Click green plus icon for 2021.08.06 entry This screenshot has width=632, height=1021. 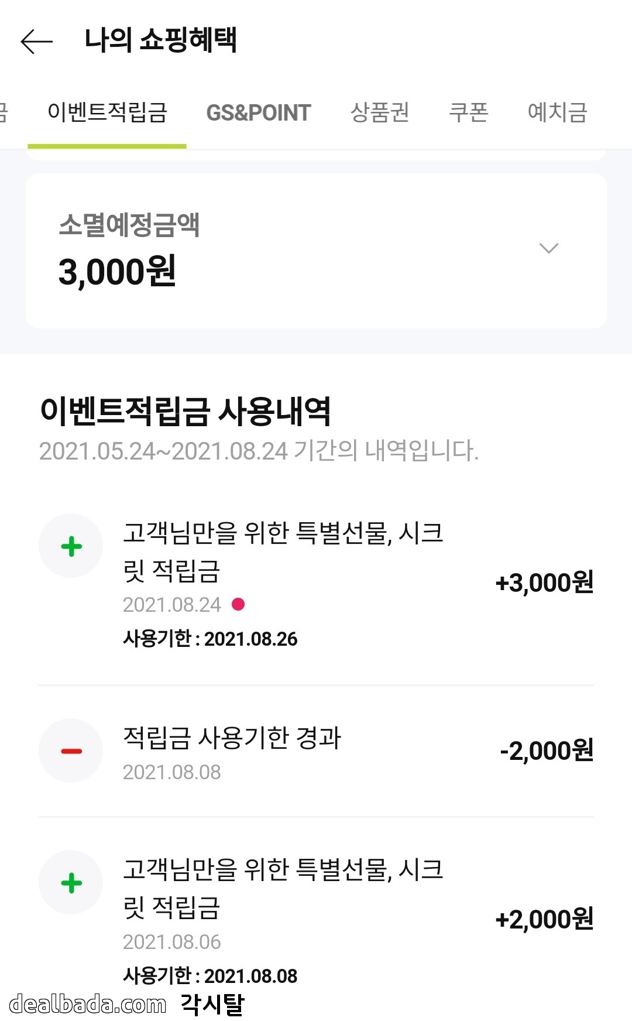coord(71,883)
